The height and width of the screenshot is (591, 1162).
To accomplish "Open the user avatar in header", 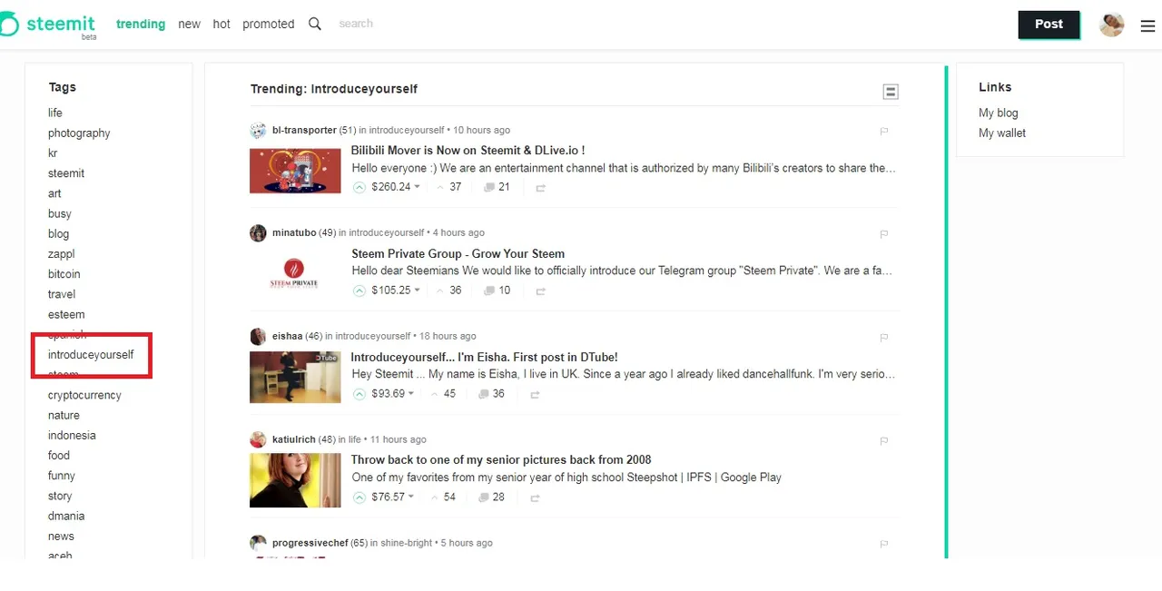I will [1112, 25].
